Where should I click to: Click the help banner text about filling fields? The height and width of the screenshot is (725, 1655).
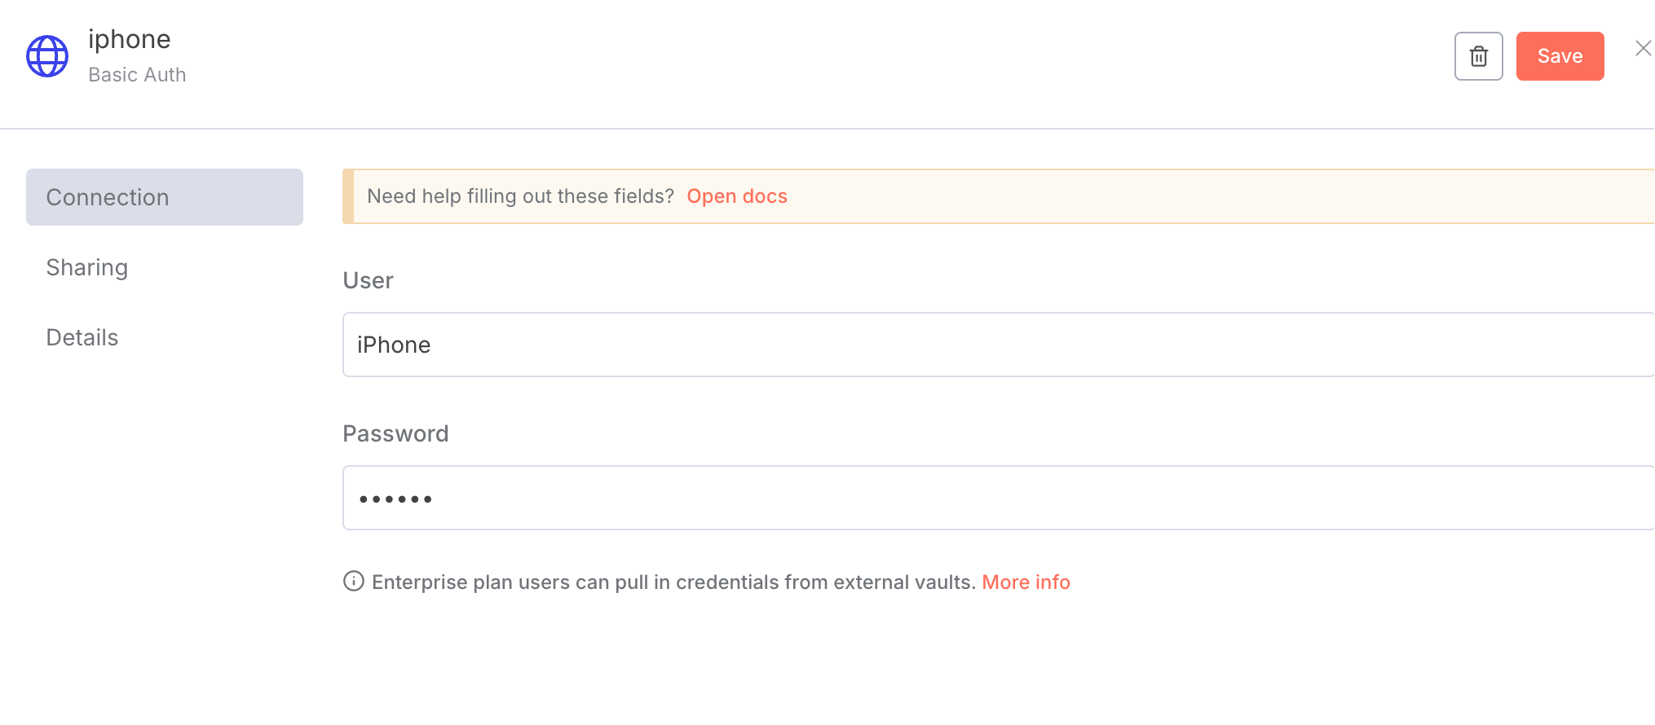click(x=521, y=196)
